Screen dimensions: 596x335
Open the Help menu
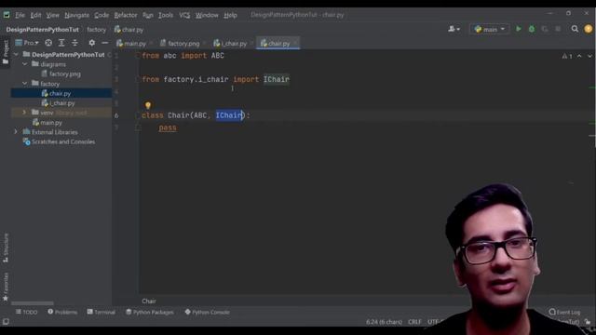[230, 15]
